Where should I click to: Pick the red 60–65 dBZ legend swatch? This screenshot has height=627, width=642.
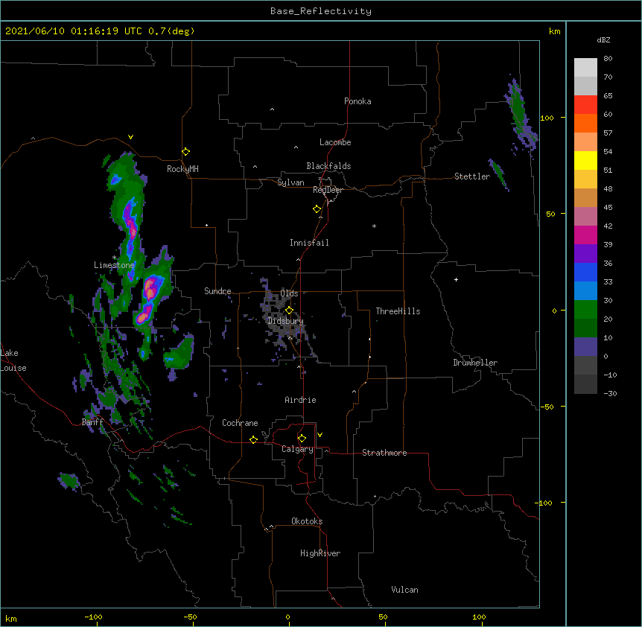coord(585,105)
